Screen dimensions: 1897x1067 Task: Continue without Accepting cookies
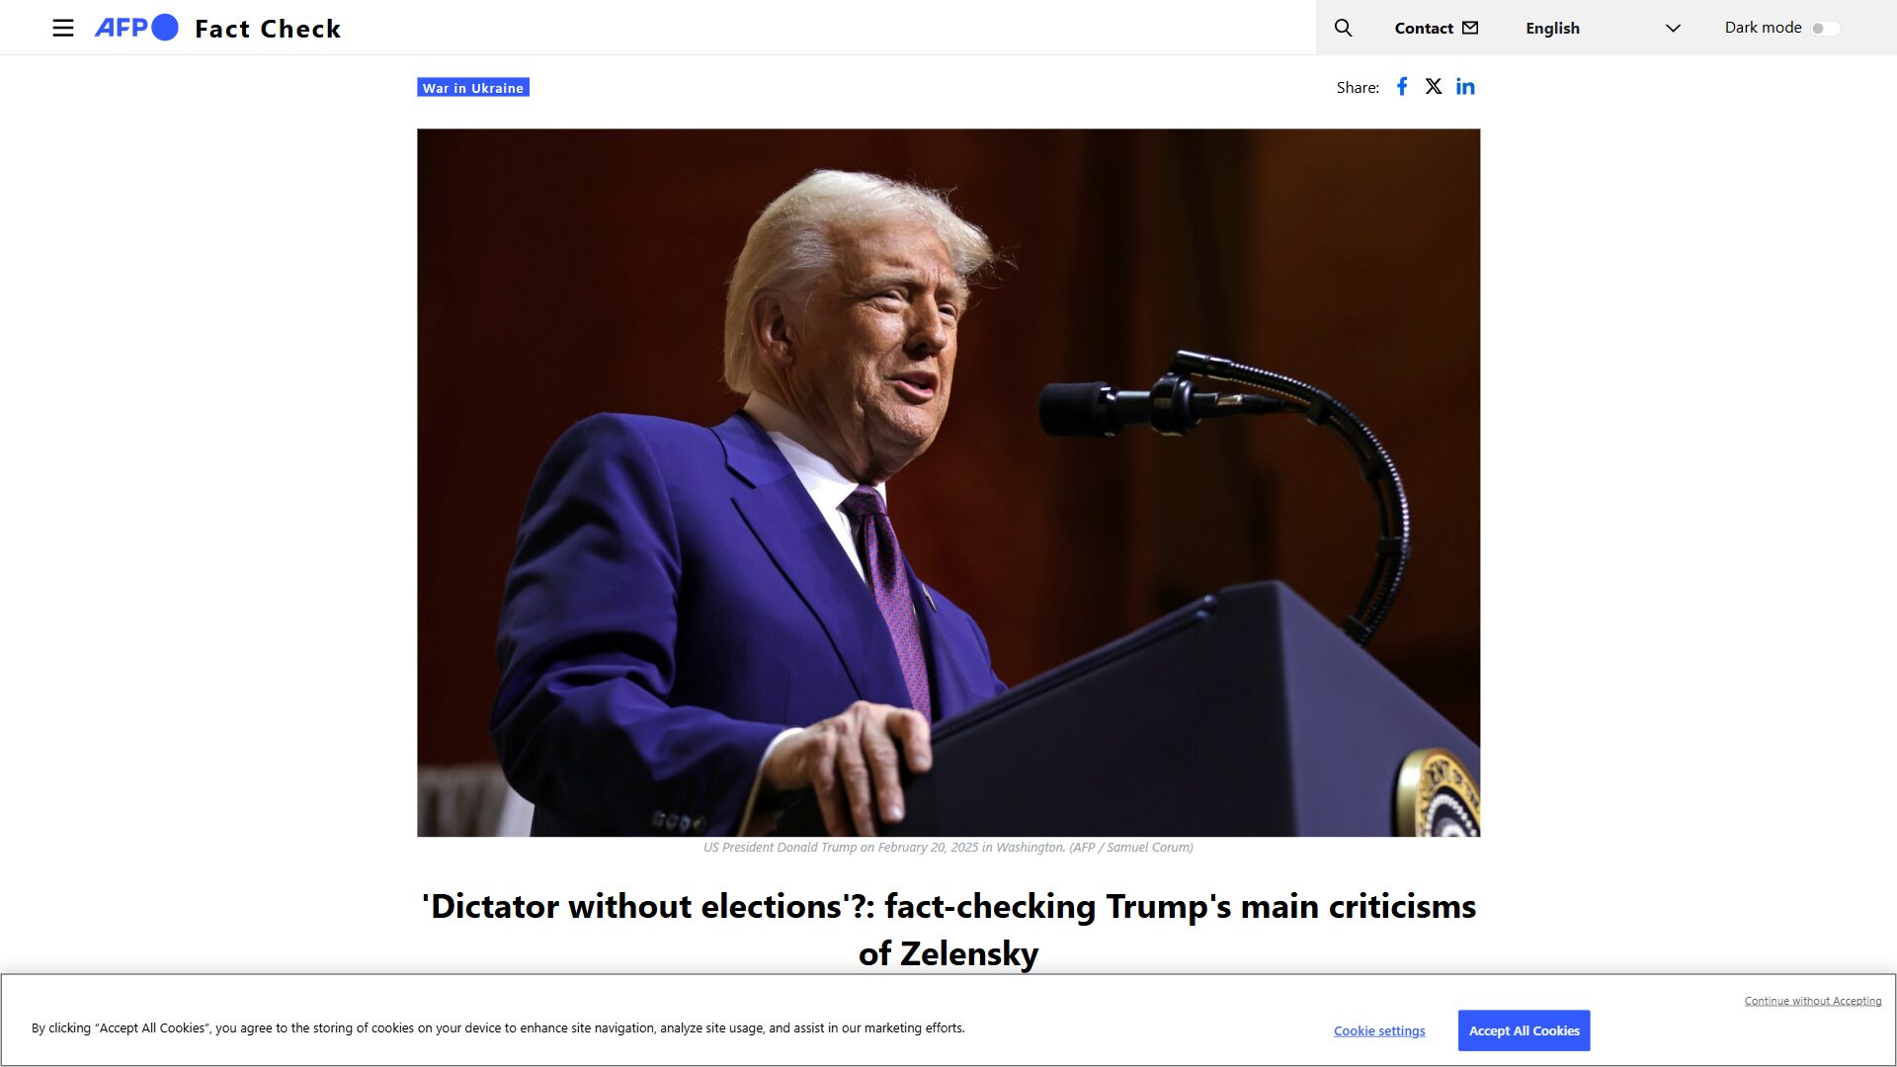pos(1813,1001)
